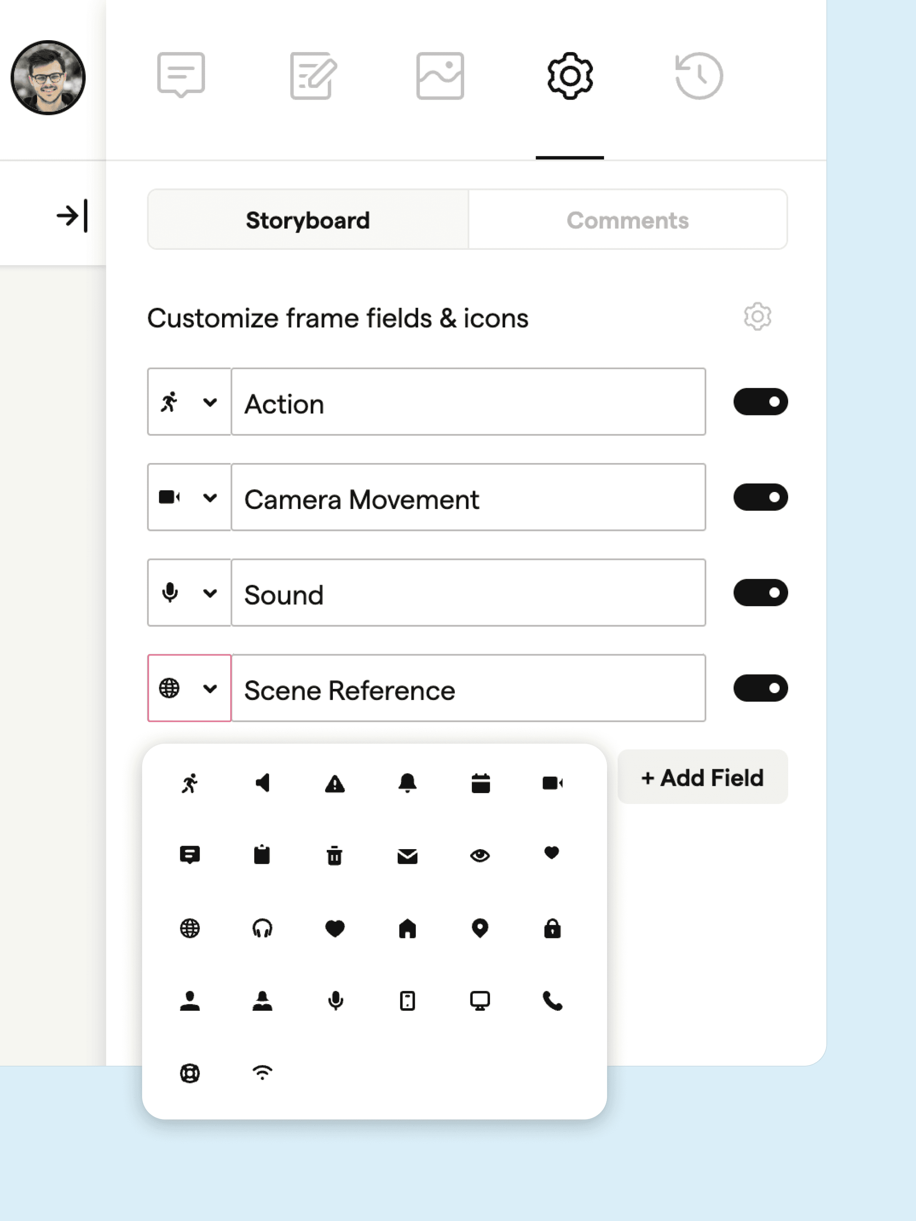
Task: Toggle the Sound field off
Action: click(x=762, y=593)
